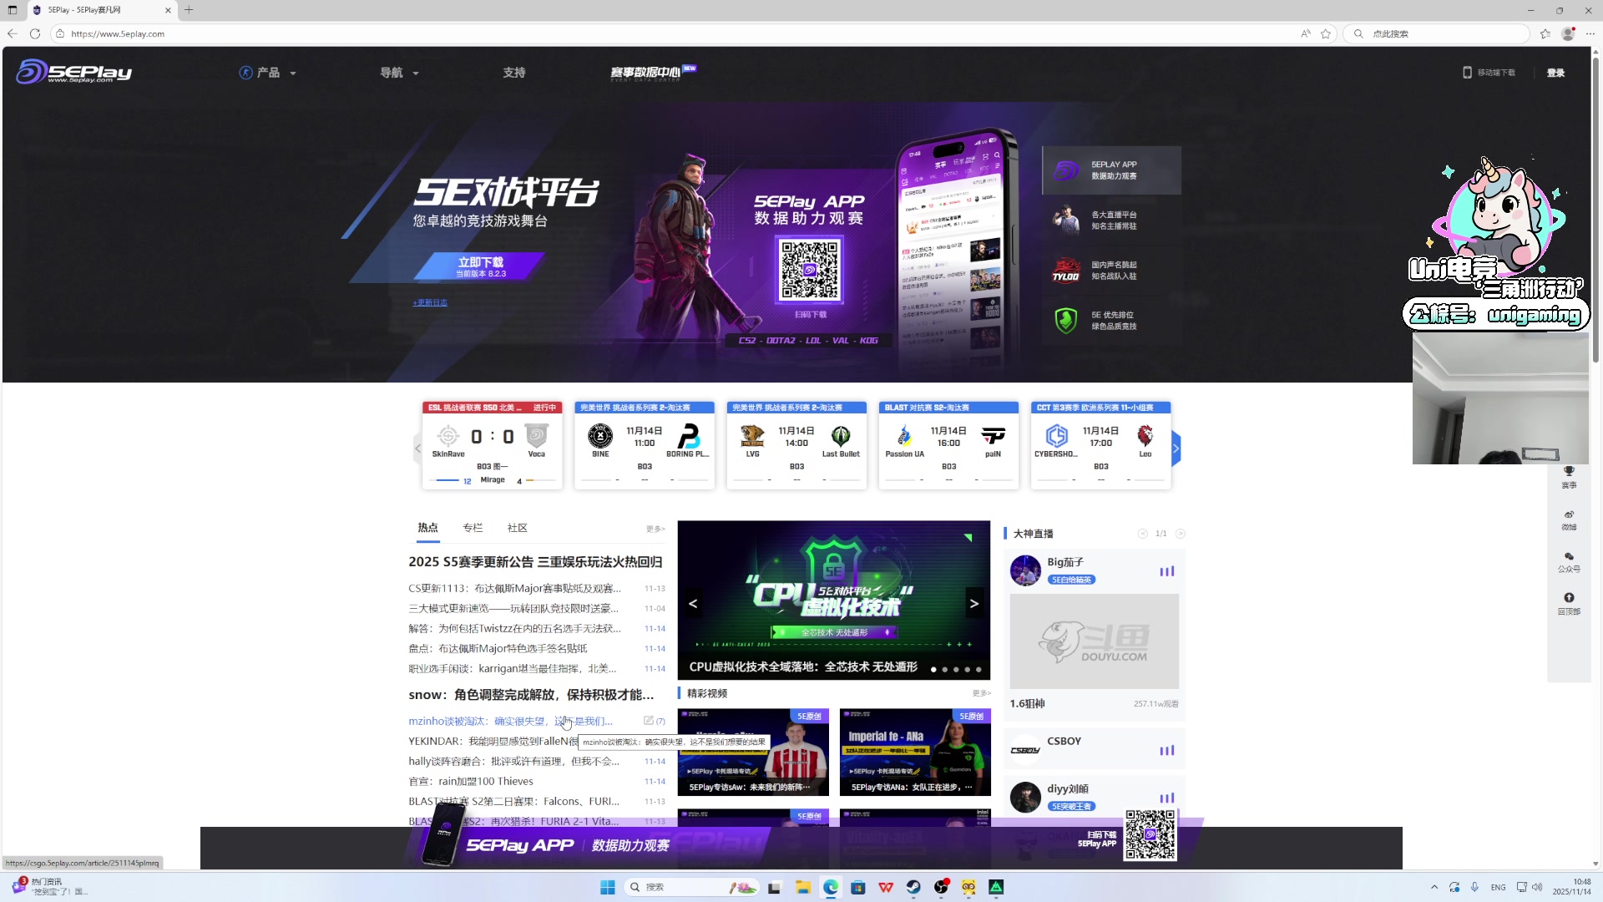
Task: Switch to the 专栏 tab
Action: click(473, 528)
